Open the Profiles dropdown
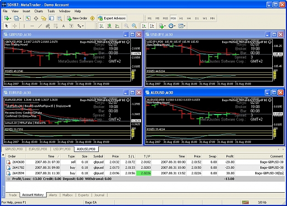Viewport: 287px width, 206px height. 17,18
